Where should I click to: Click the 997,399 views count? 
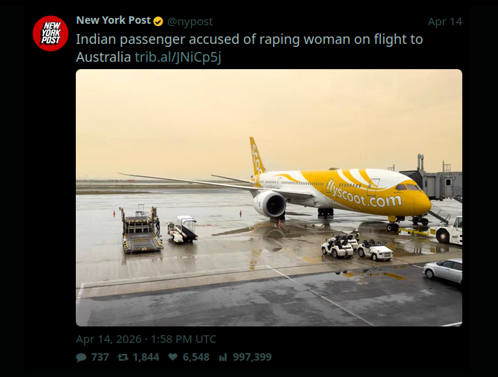point(252,358)
